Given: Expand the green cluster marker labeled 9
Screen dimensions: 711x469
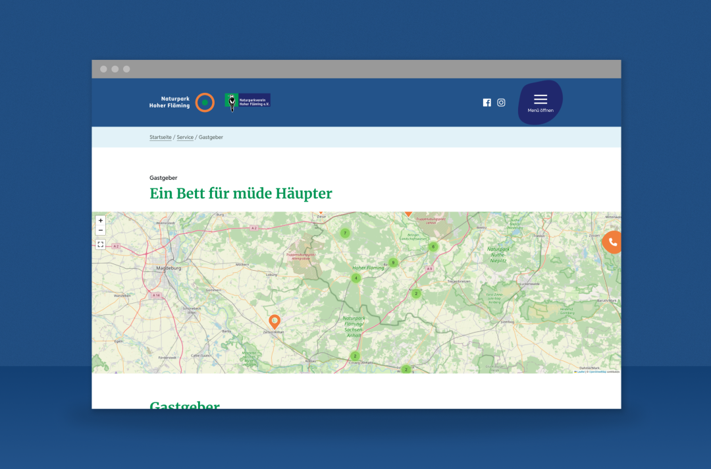Looking at the screenshot, I should pyautogui.click(x=393, y=263).
